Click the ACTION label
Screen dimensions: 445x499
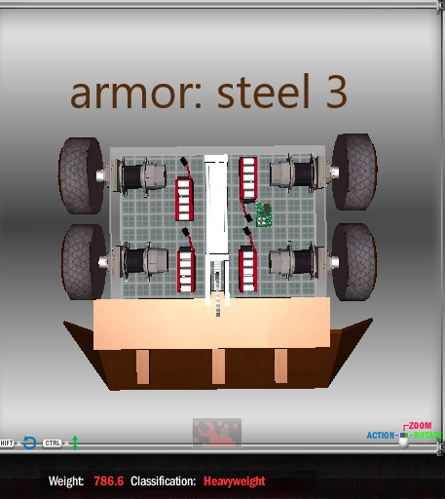(381, 436)
